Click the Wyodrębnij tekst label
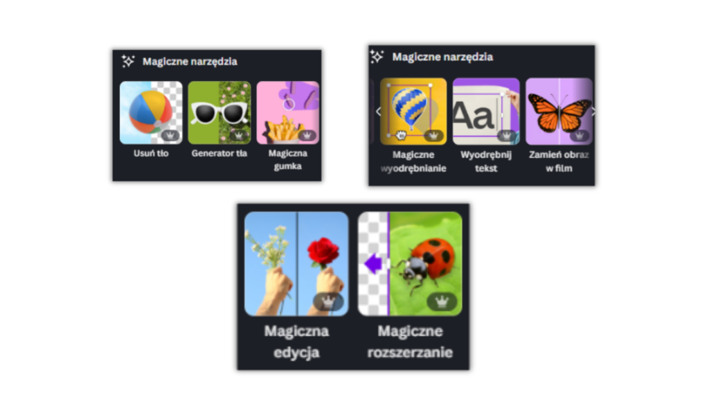This screenshot has width=709, height=399. point(486,161)
